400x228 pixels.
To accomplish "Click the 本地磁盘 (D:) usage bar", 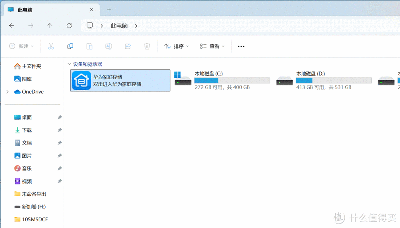I will tap(334, 81).
